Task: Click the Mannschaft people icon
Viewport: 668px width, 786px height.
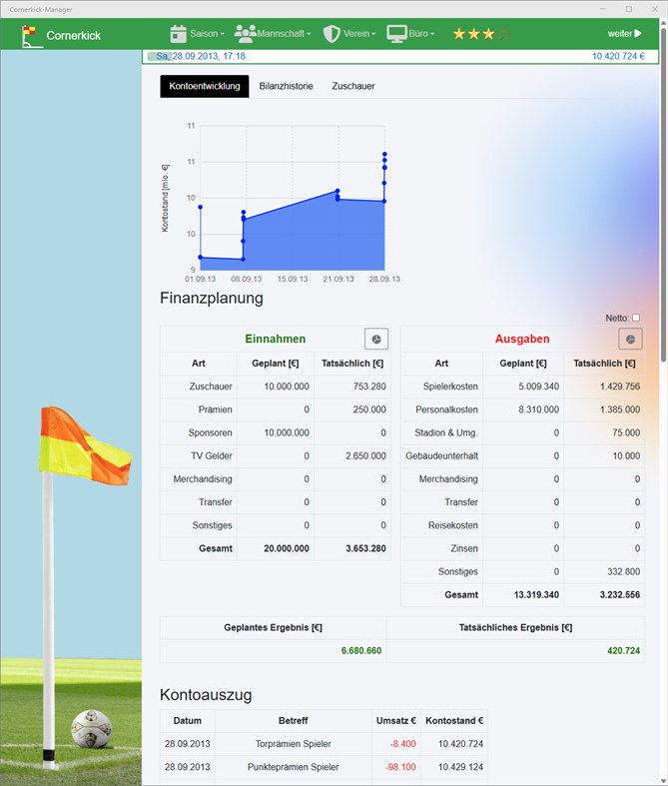Action: click(245, 34)
